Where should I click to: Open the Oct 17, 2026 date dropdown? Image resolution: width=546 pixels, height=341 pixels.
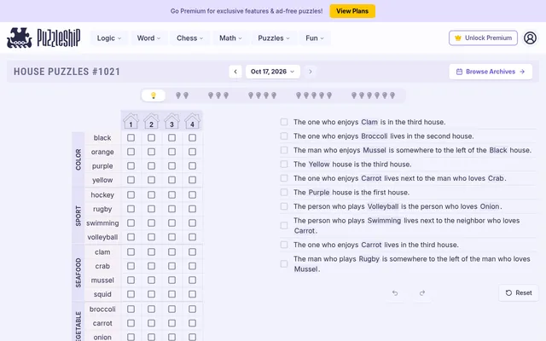click(273, 72)
